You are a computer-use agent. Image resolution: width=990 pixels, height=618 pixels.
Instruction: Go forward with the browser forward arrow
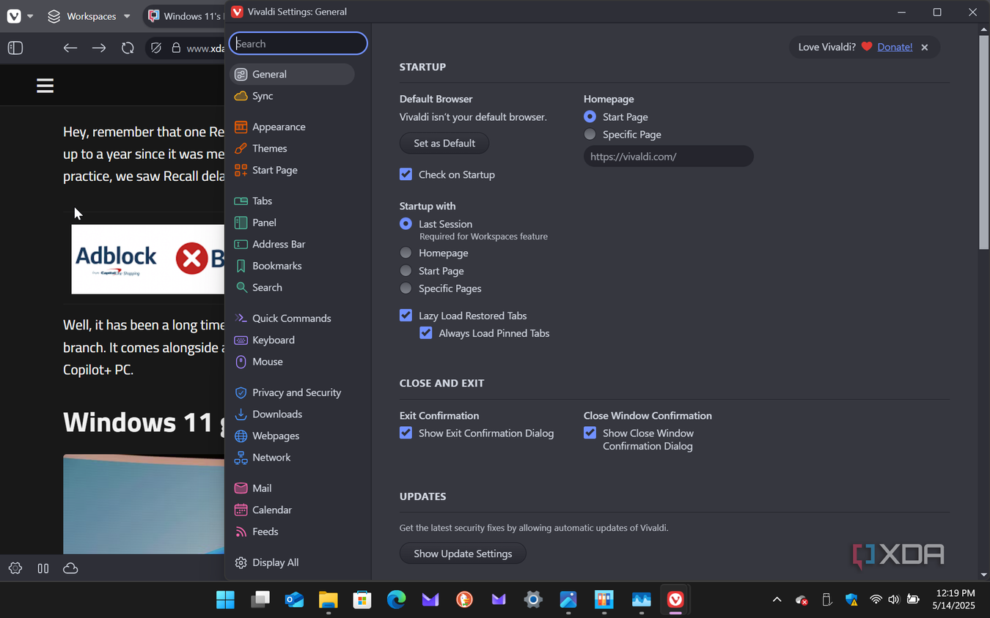99,48
